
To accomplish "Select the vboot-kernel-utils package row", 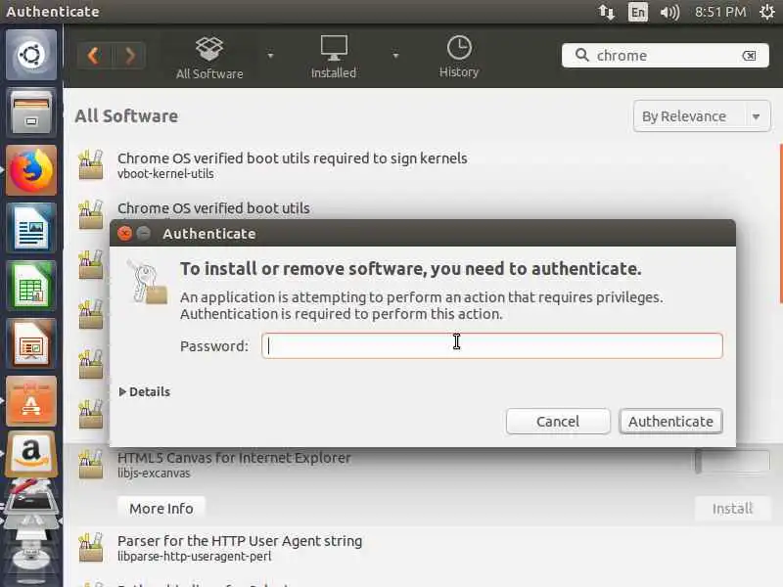I will pyautogui.click(x=425, y=165).
